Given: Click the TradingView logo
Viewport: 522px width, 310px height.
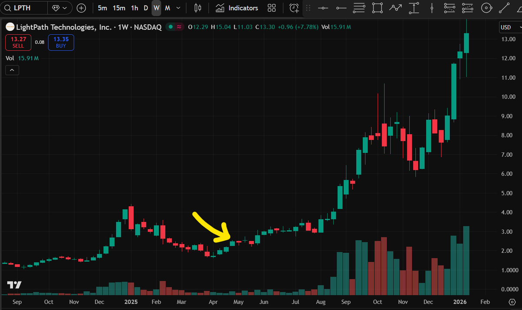Looking at the screenshot, I should tap(14, 285).
